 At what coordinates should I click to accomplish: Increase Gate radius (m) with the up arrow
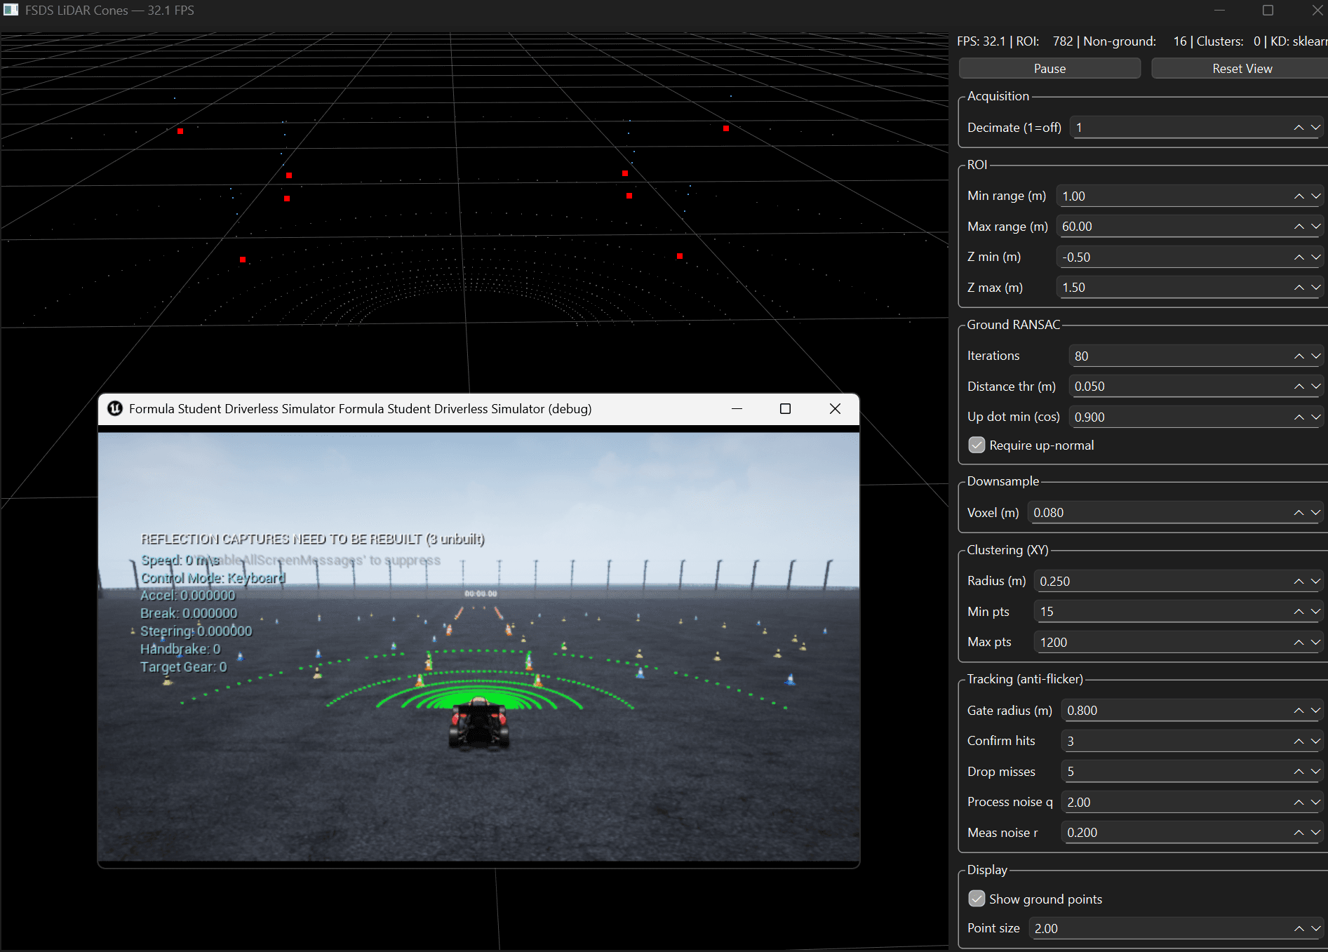1299,711
